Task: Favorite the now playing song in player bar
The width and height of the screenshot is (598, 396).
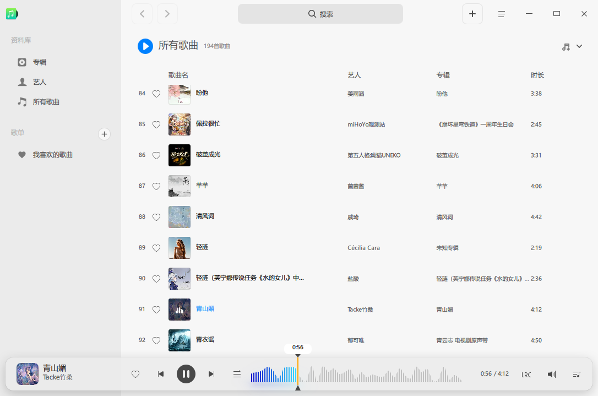Action: point(135,375)
